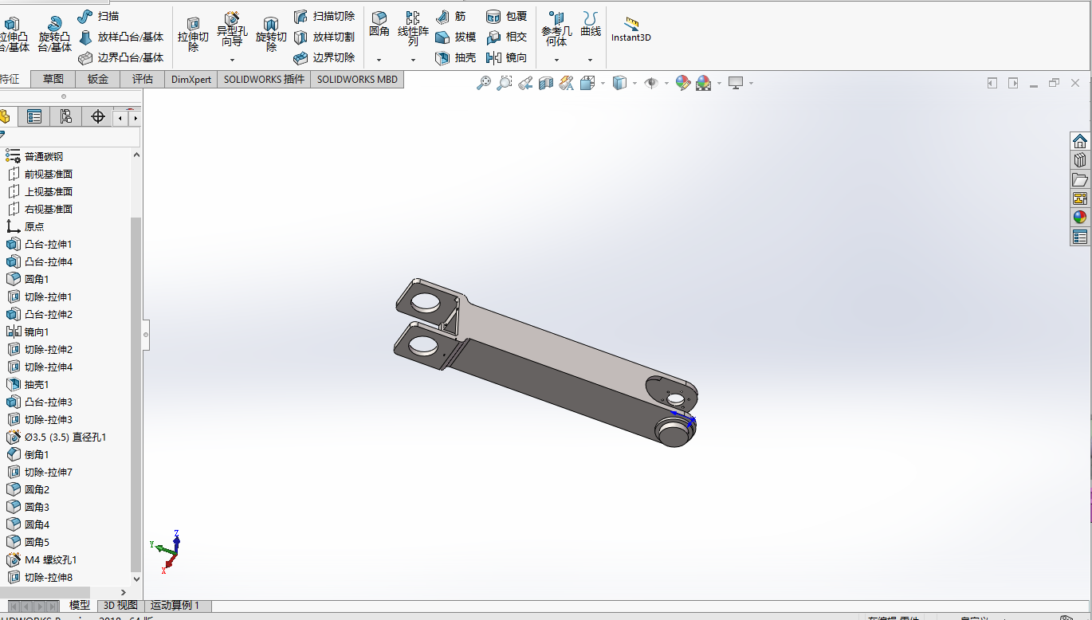Open the PropertyManager tab icon
Screen dimensions: 1092x620
coord(34,117)
